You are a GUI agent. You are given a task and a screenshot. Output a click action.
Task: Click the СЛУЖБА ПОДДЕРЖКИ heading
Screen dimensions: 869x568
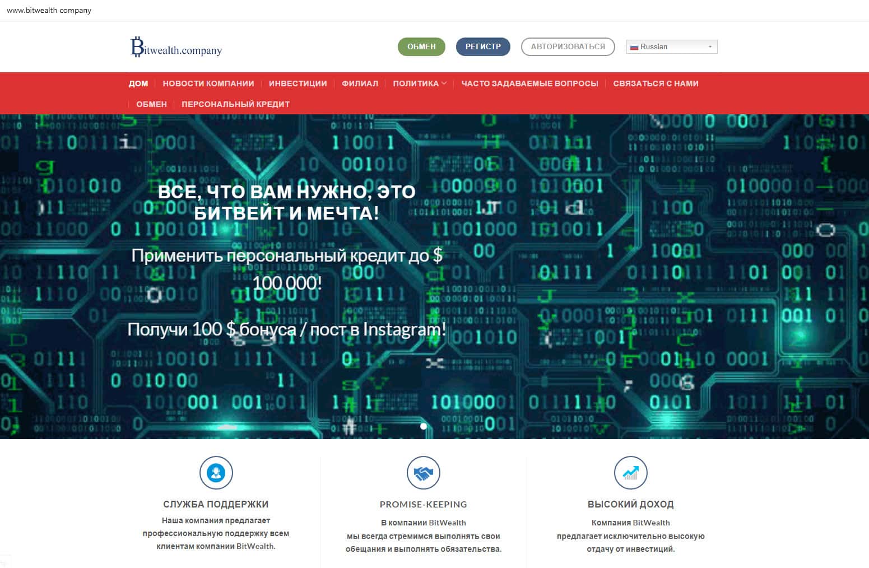point(216,504)
